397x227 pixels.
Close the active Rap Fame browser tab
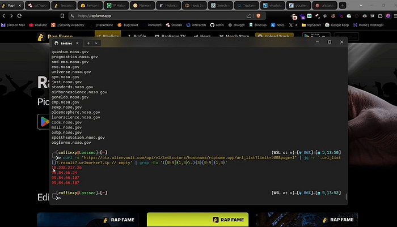pyautogui.click(x=20, y=5)
